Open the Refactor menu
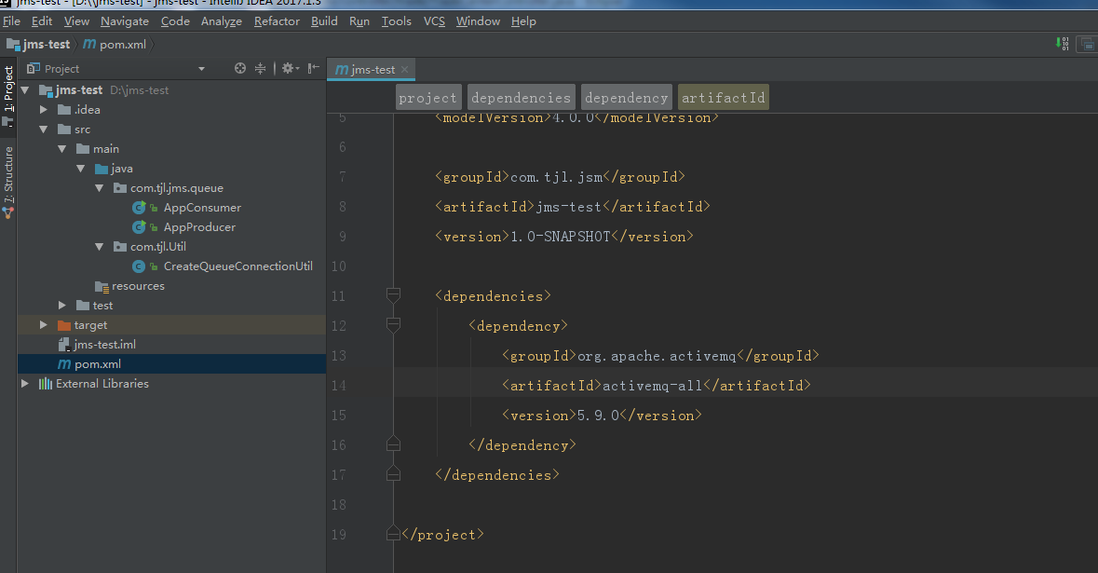 tap(277, 21)
